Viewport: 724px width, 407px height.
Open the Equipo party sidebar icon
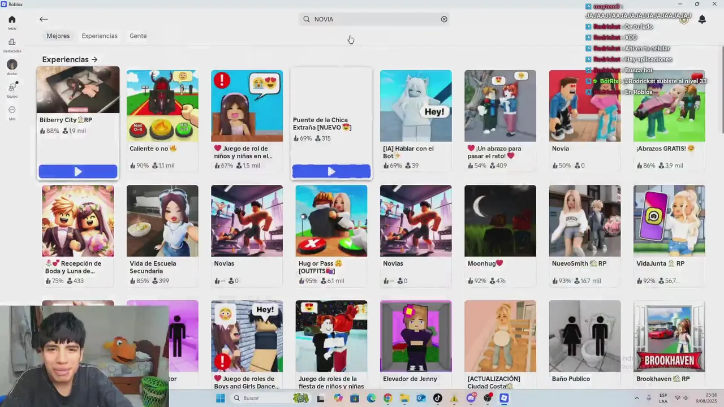[x=12, y=89]
